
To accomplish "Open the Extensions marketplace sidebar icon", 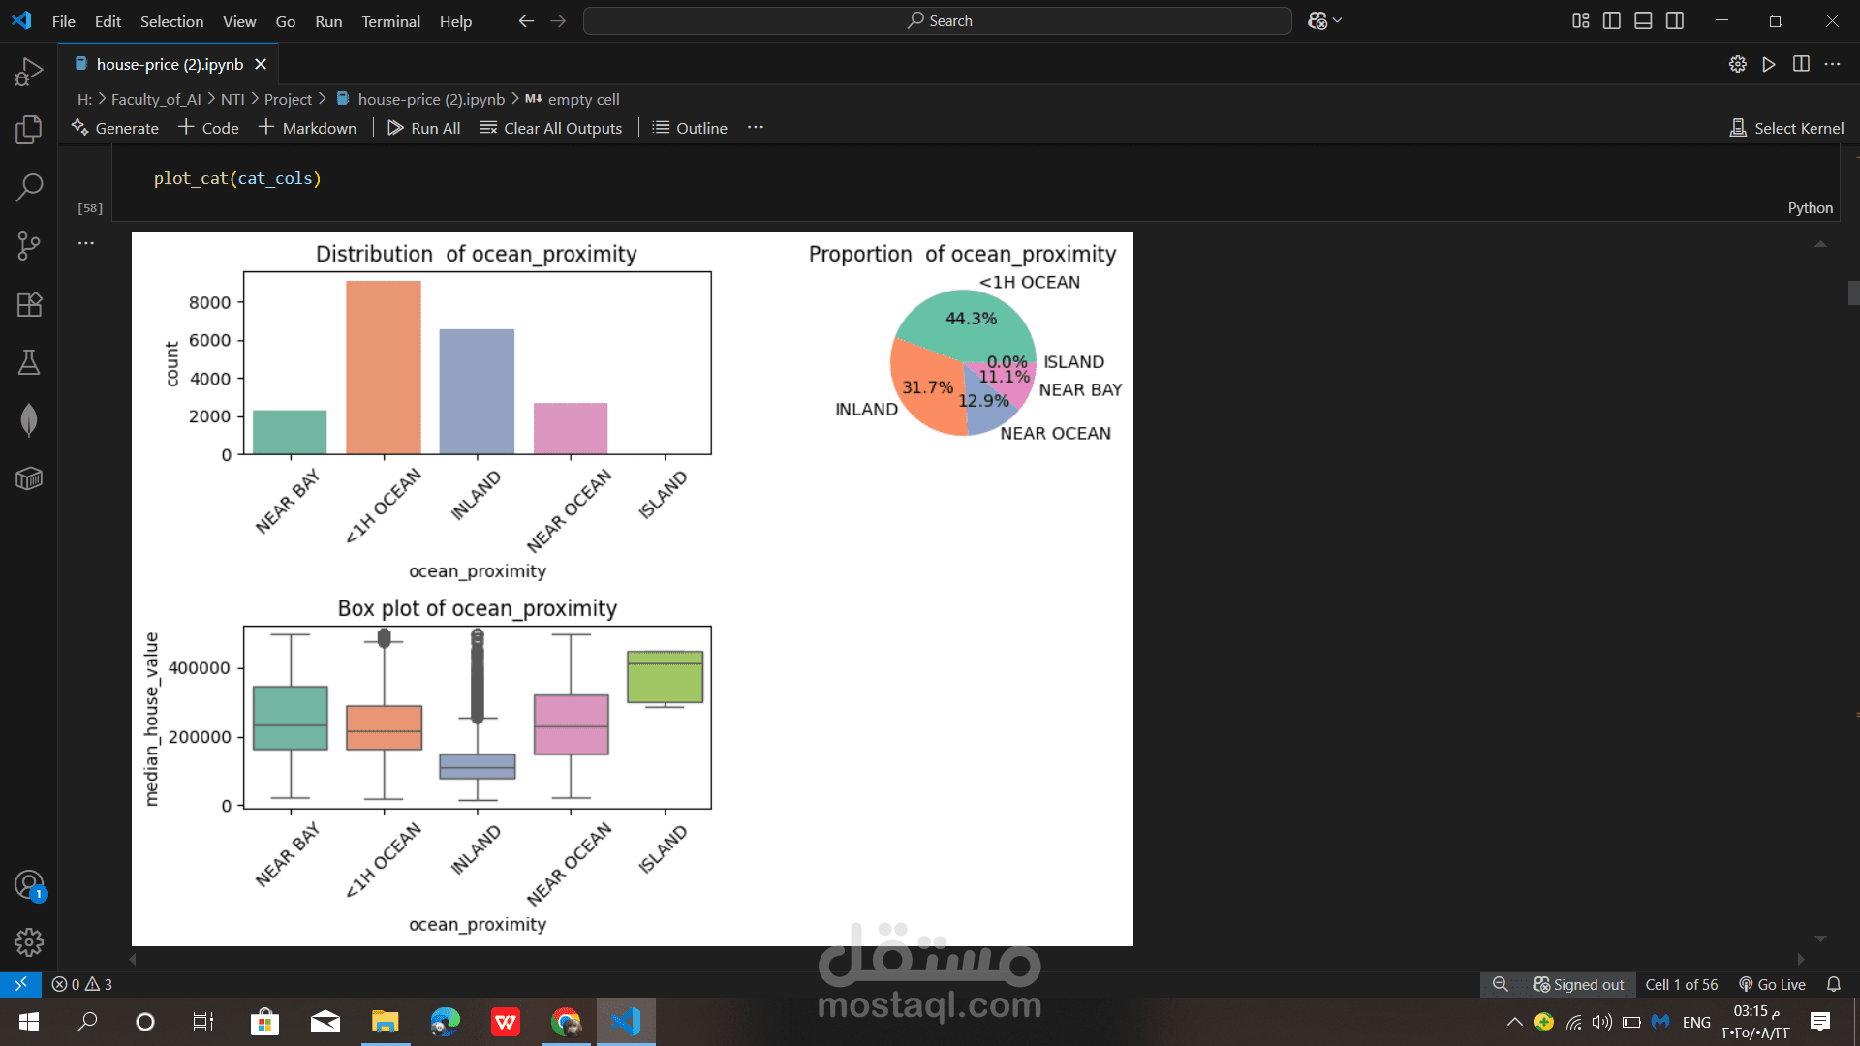I will point(29,304).
